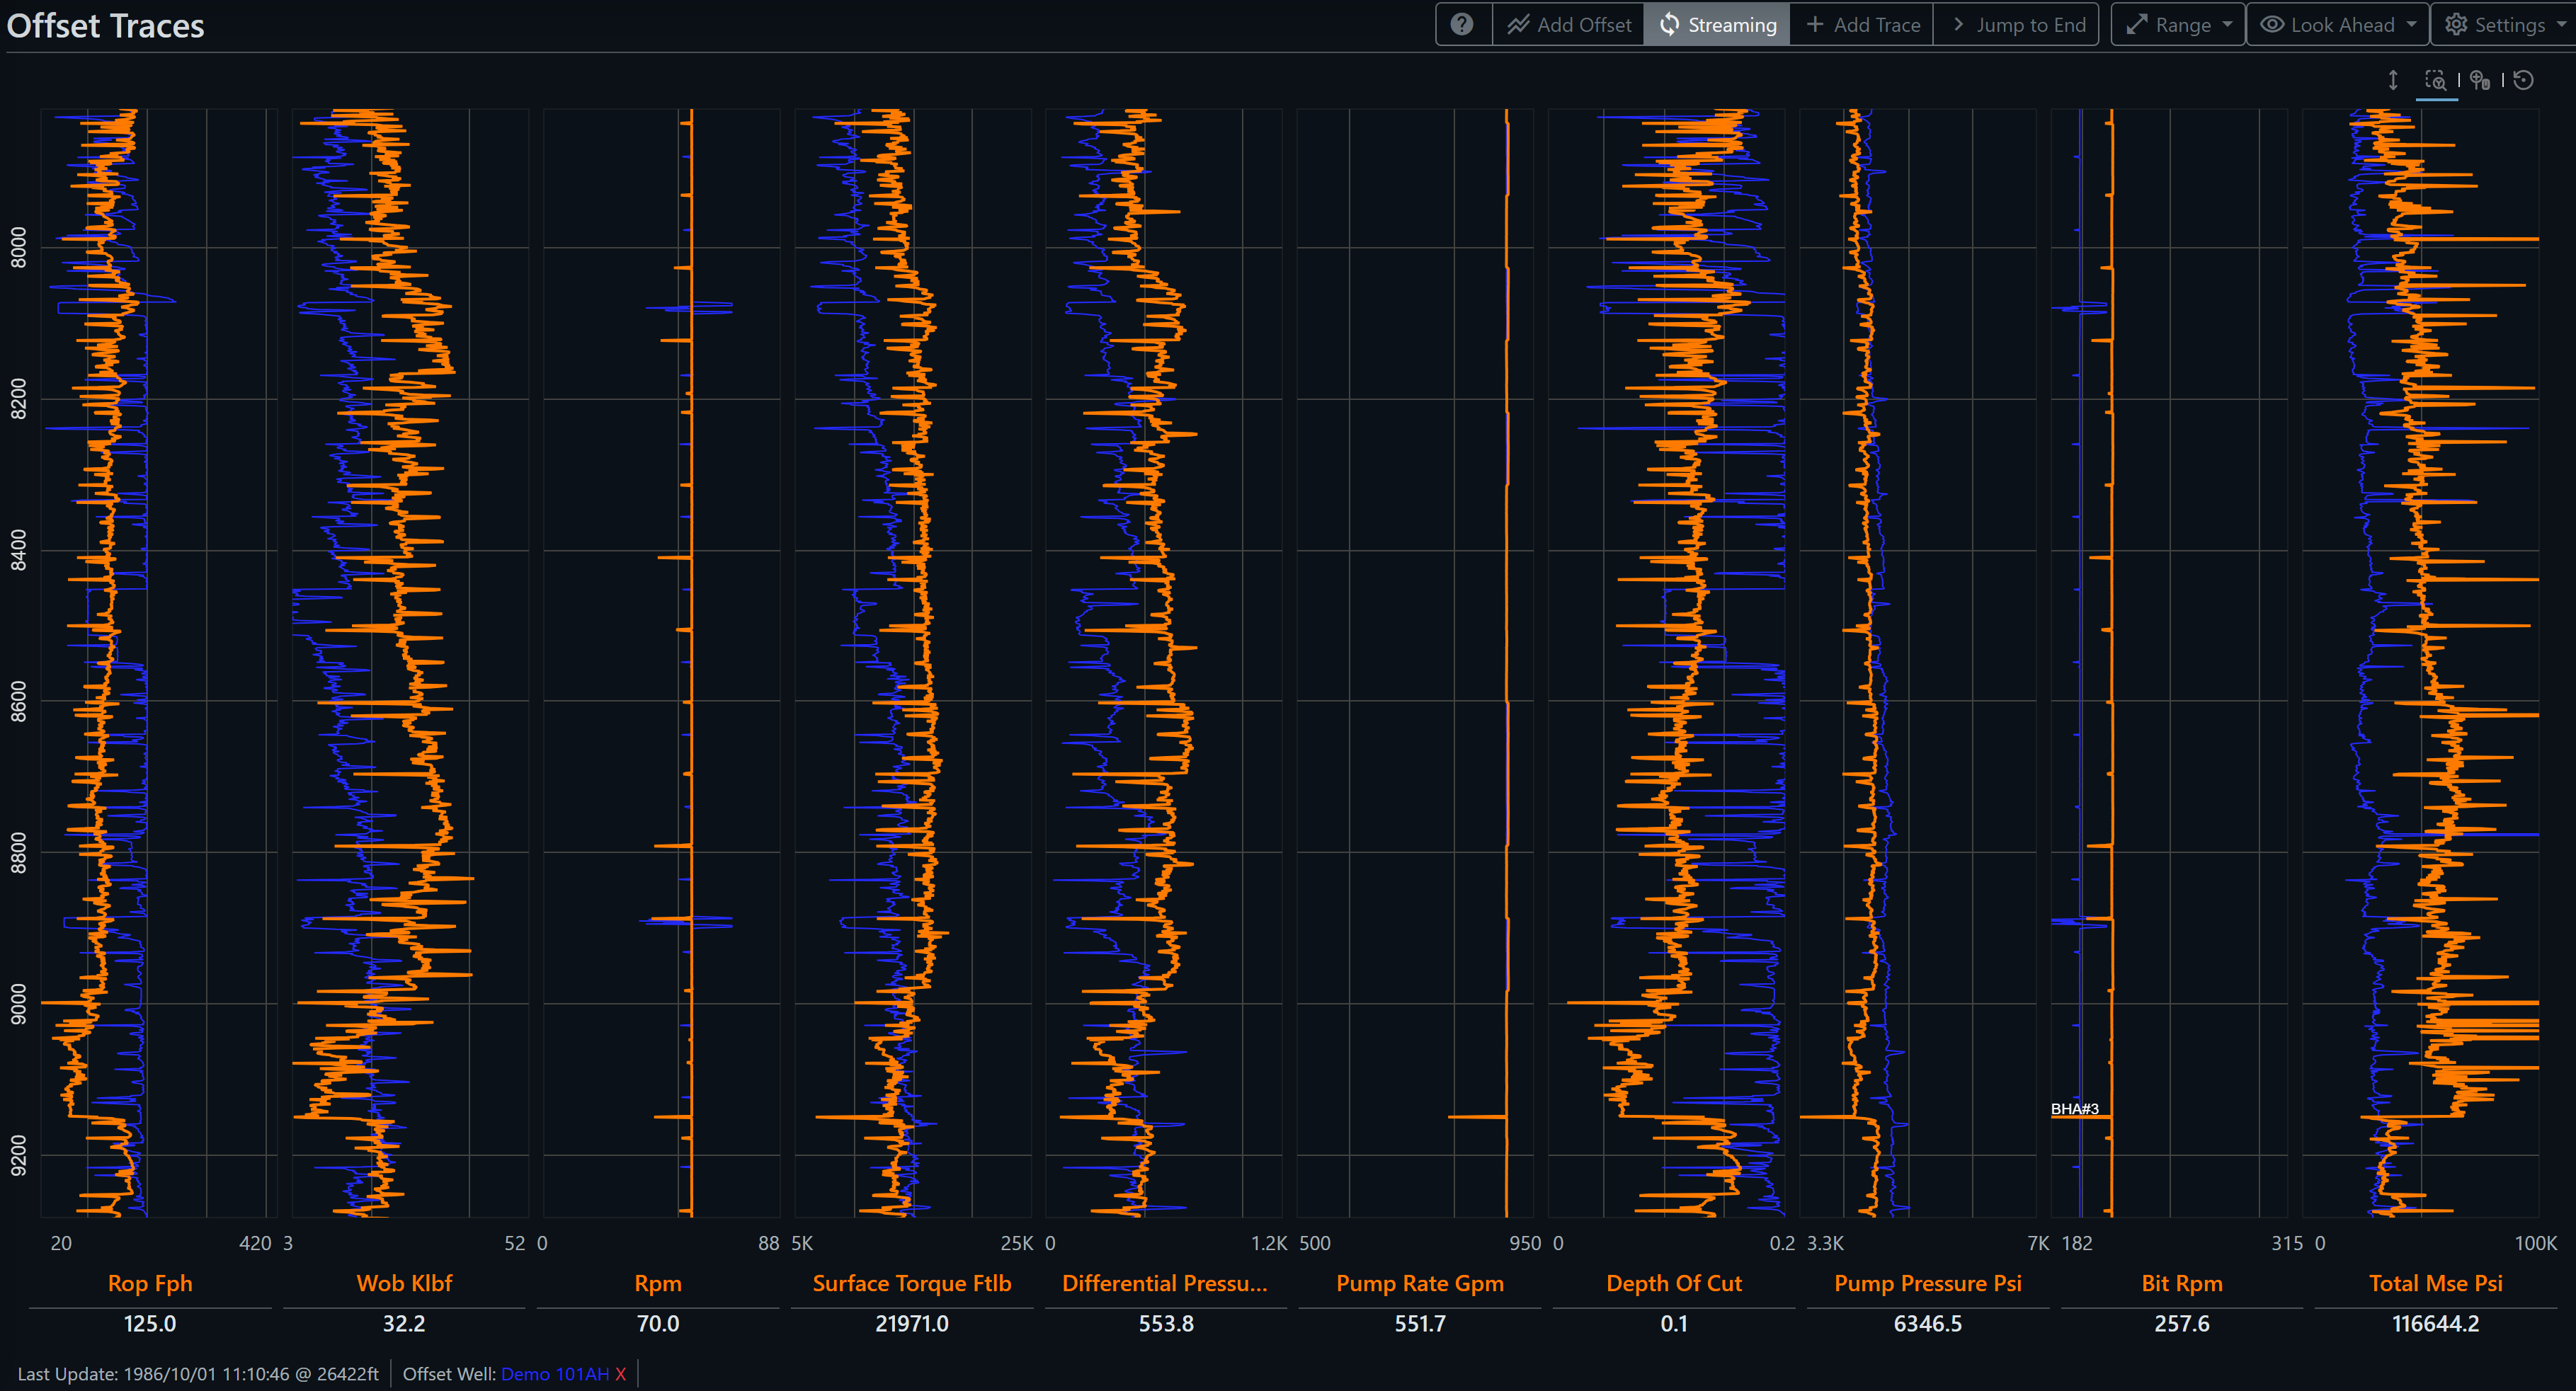Click the reset zoom icon
Screen dimensions: 2576x1391
point(2524,80)
